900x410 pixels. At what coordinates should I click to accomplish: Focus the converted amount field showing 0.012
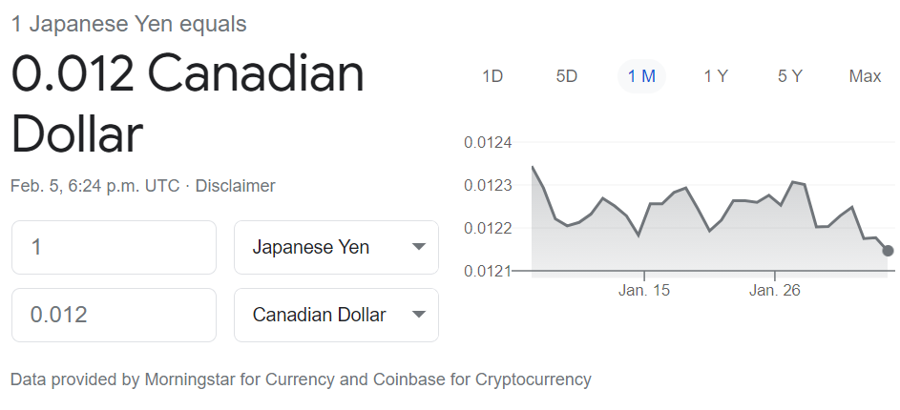pos(114,315)
